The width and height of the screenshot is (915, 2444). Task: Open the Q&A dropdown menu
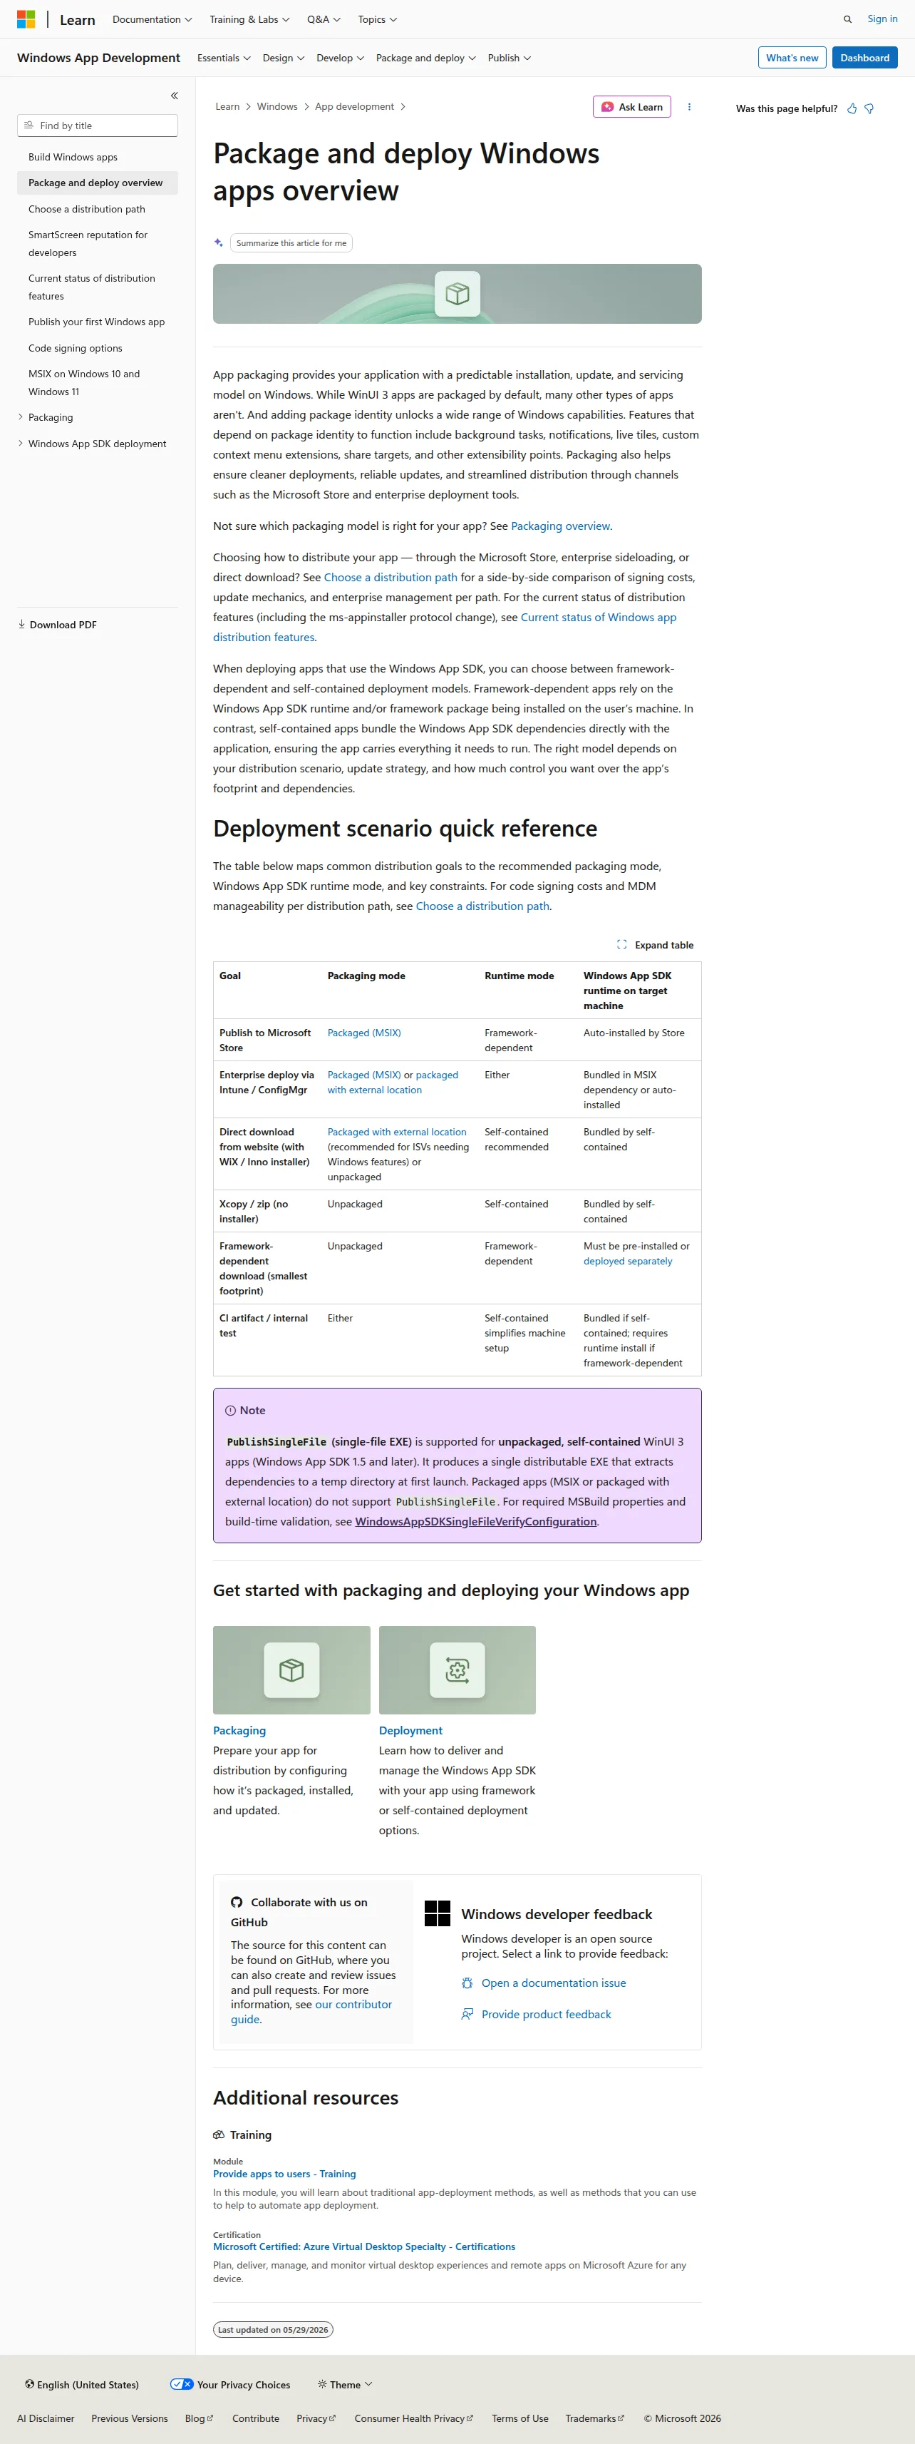click(x=324, y=19)
